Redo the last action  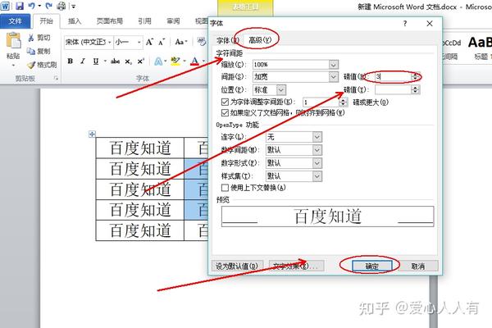[48, 6]
